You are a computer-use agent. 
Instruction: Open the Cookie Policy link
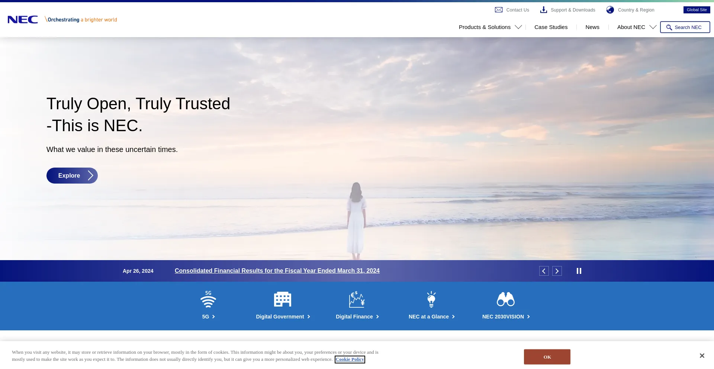click(350, 359)
